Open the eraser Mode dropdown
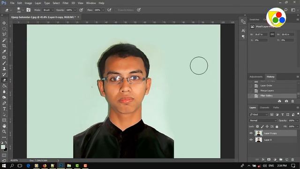 pos(48,10)
